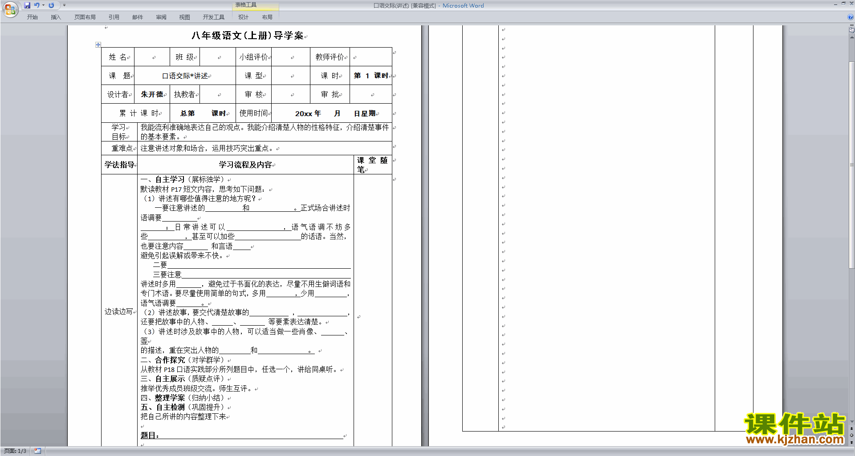Open the 开发工具 tab

point(214,17)
